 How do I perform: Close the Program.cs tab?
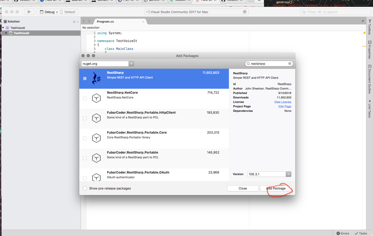point(143,21)
